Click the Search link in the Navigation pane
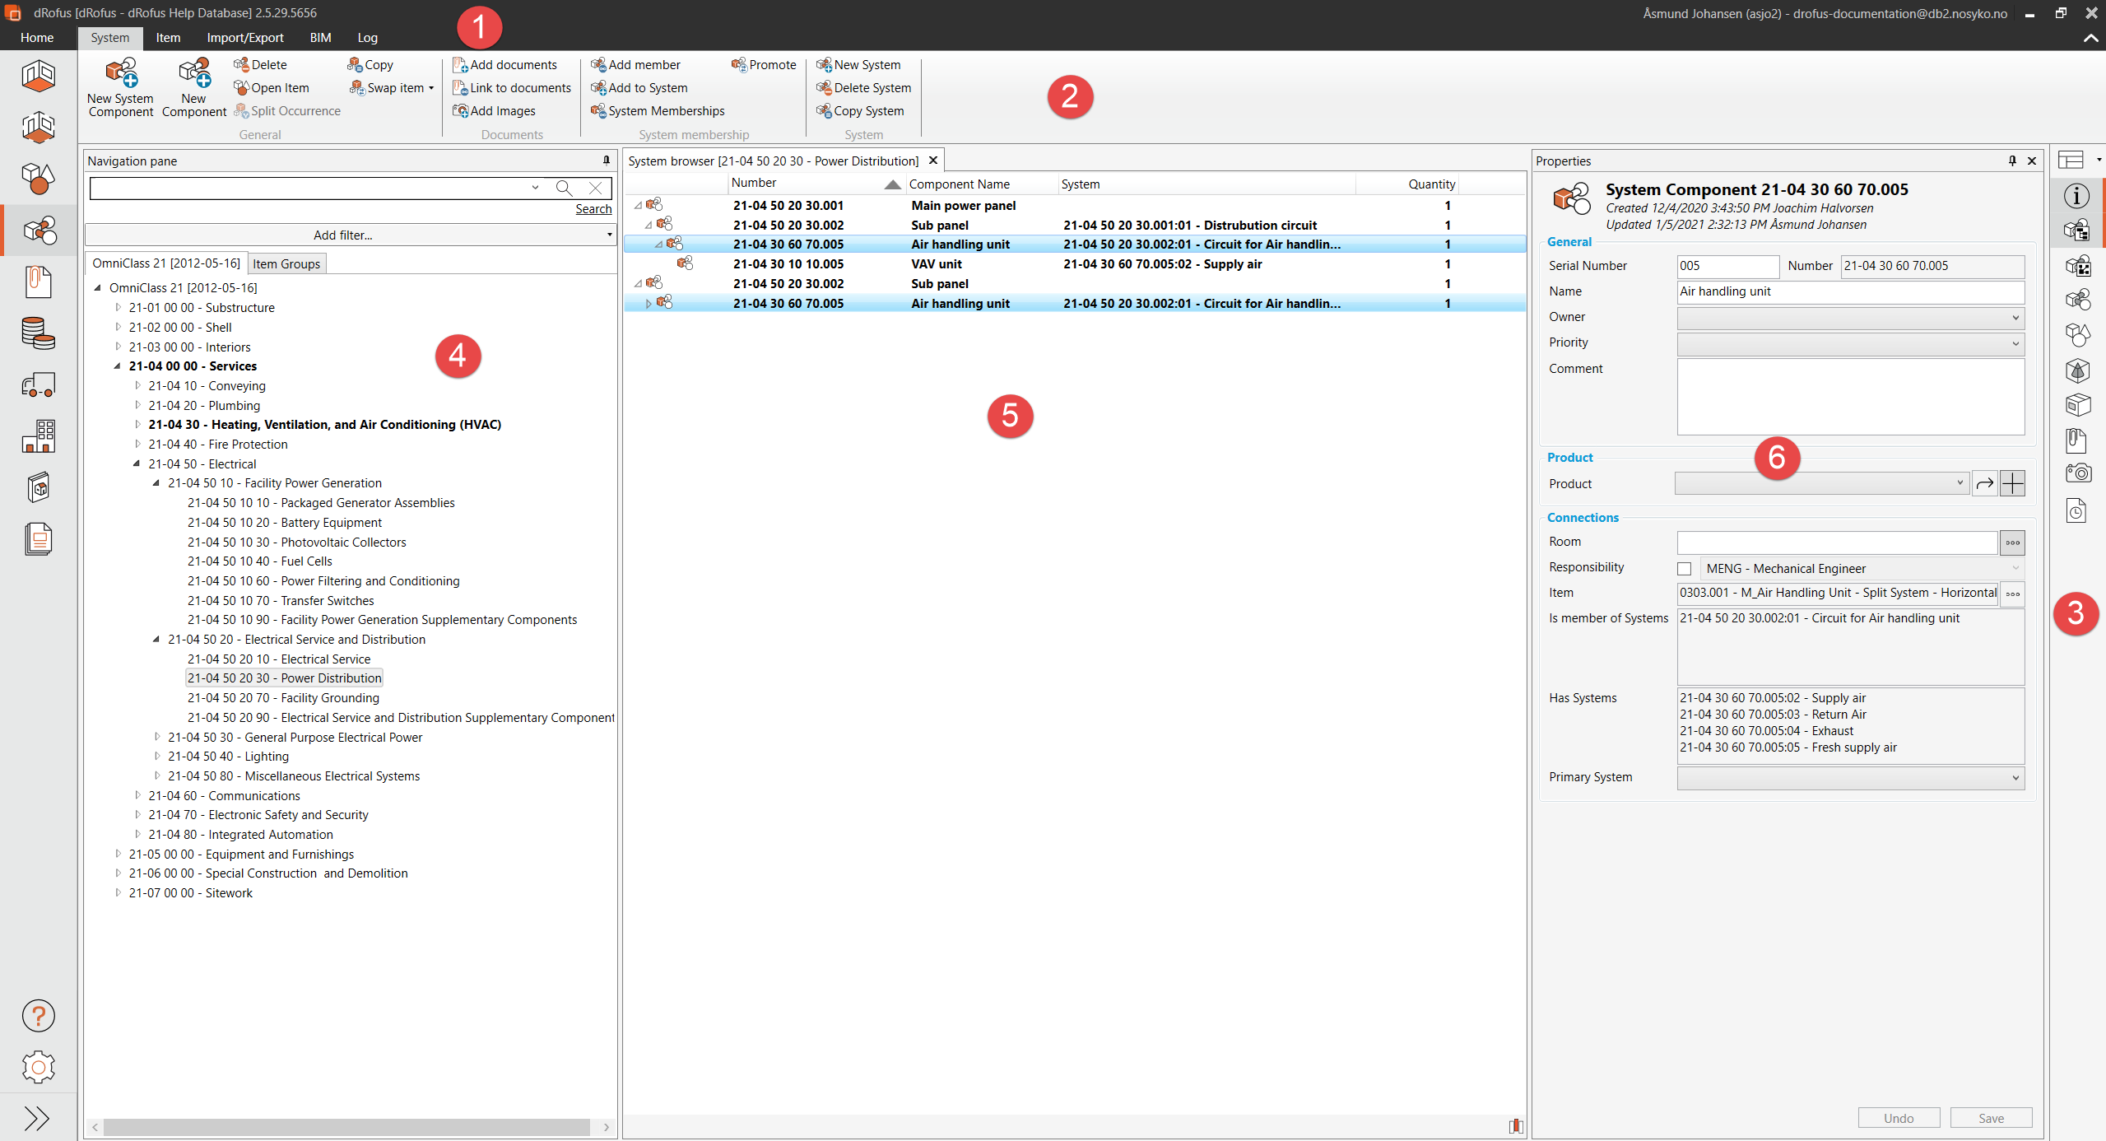Image resolution: width=2106 pixels, height=1141 pixels. [593, 208]
